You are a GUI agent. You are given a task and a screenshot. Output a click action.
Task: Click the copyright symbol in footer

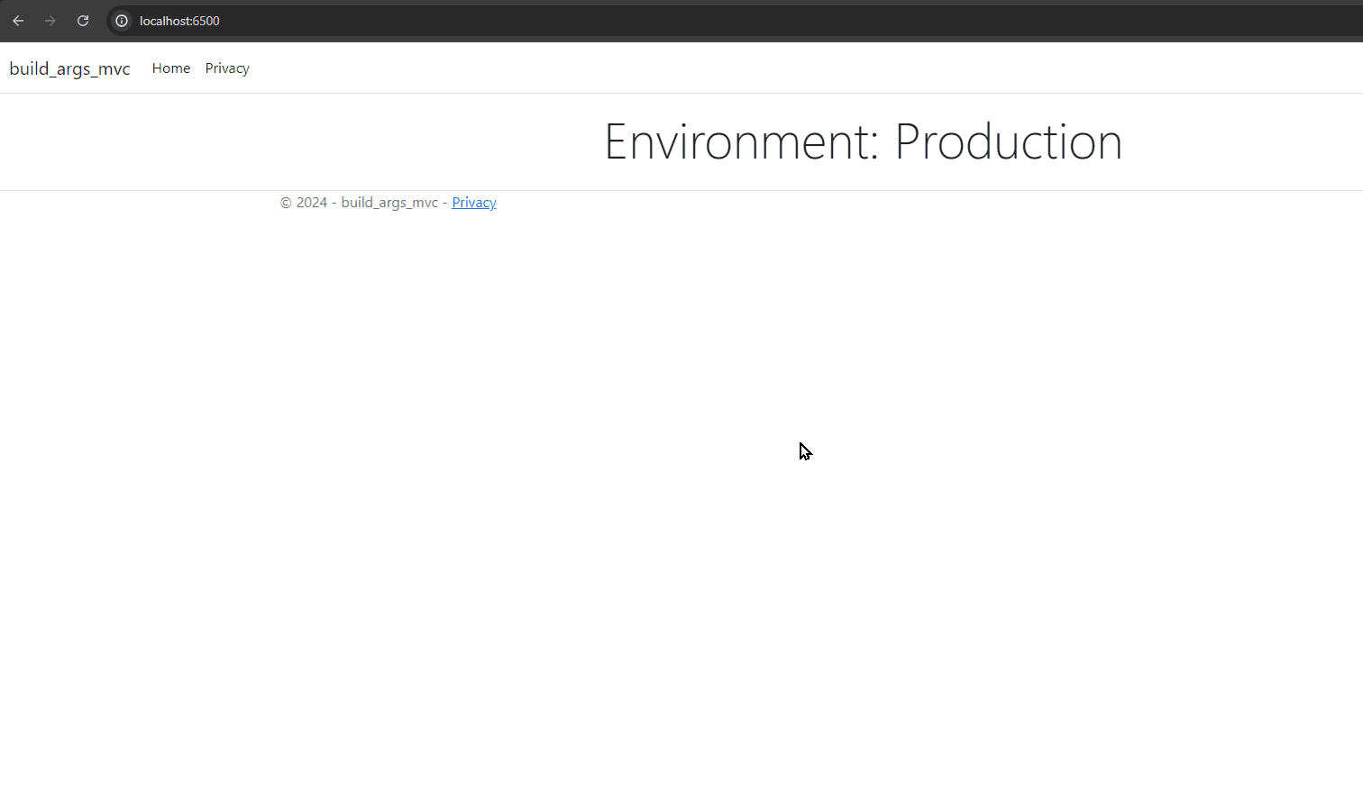[x=286, y=203]
